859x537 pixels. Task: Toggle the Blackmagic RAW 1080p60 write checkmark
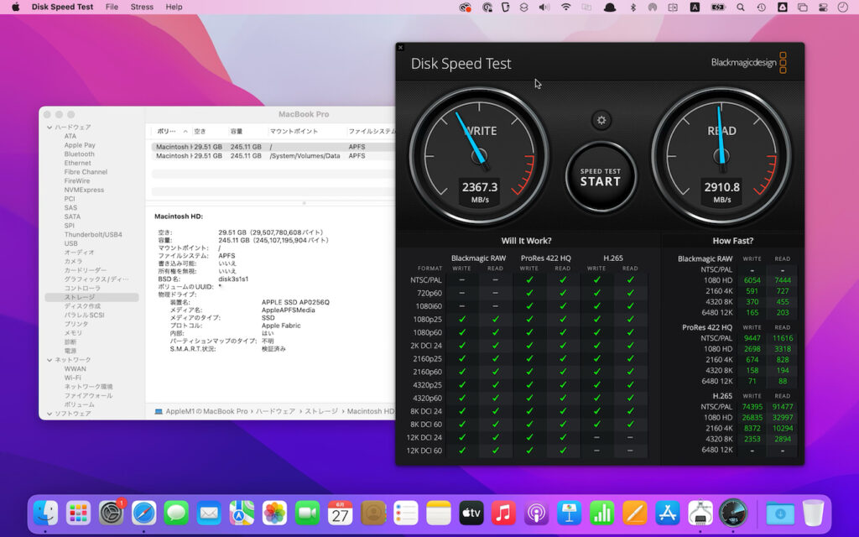462,331
